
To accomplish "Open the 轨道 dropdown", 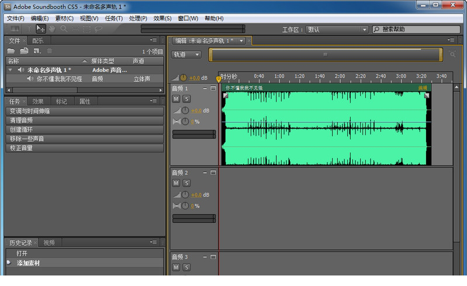I will pos(186,54).
